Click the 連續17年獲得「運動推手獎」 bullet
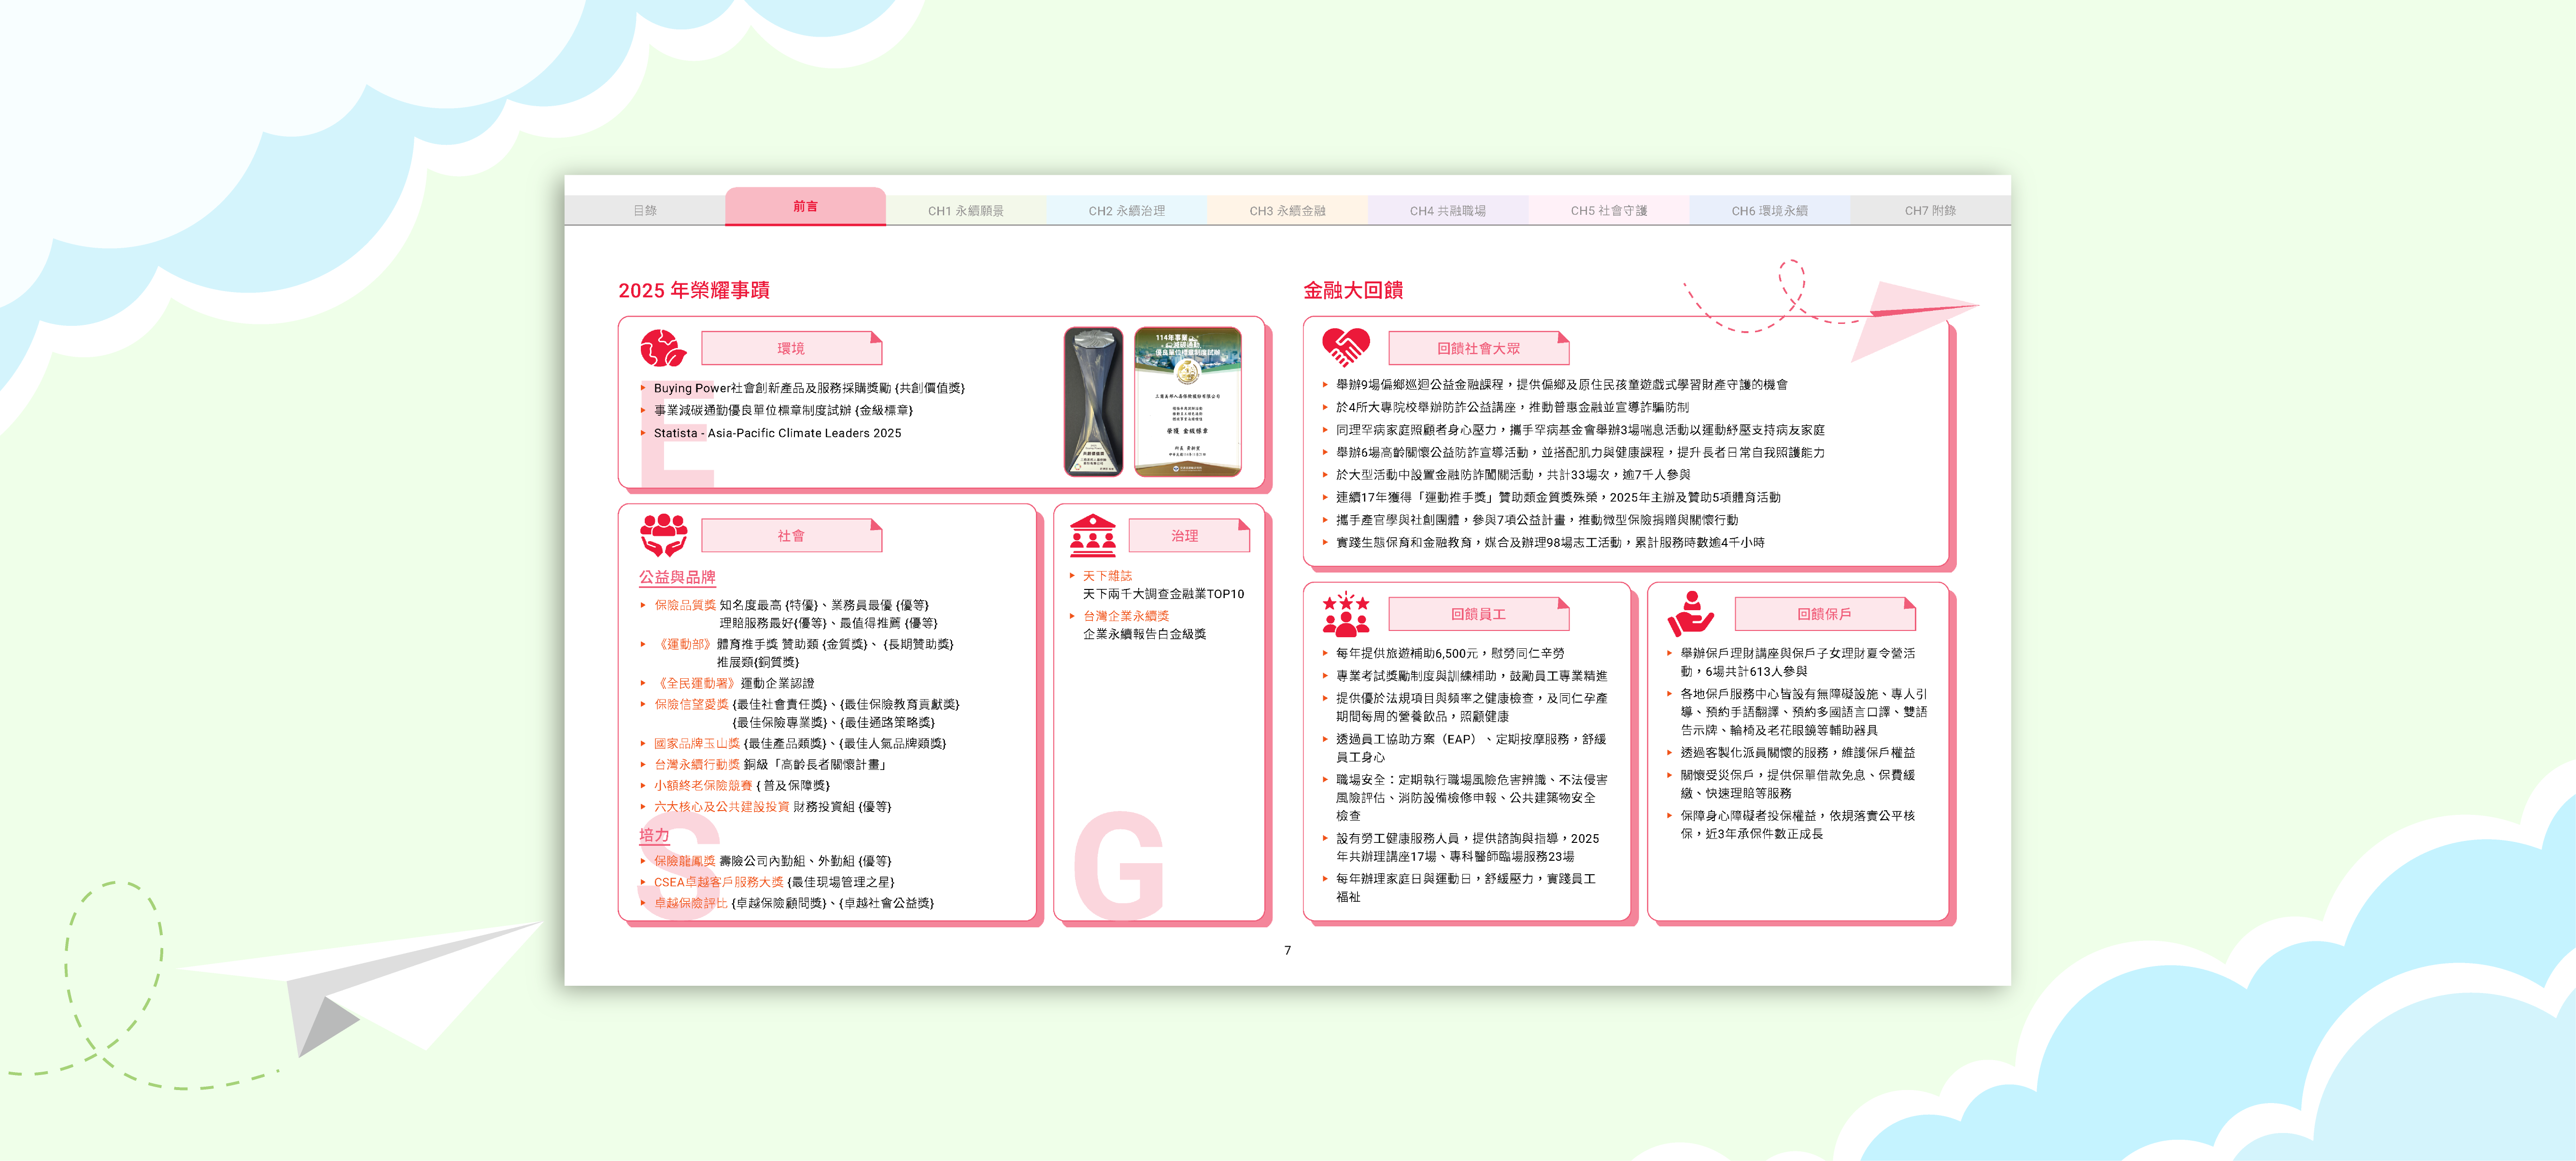The image size is (2576, 1161). point(1558,497)
